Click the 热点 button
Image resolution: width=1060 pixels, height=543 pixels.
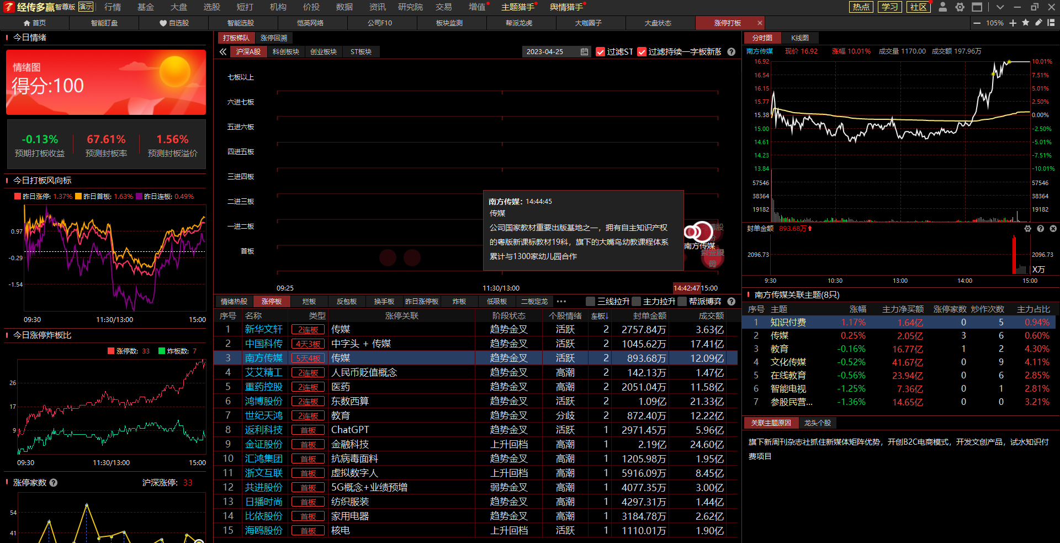861,7
